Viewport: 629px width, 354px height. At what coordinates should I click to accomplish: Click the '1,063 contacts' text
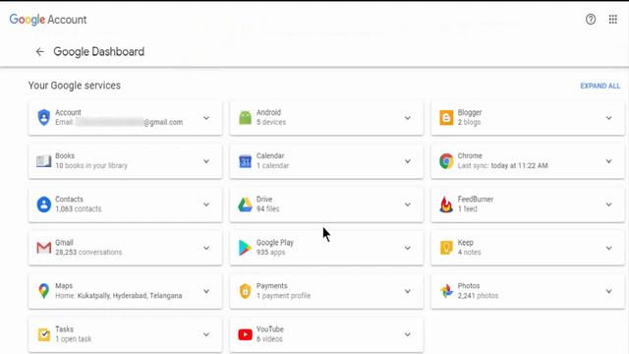tap(79, 209)
